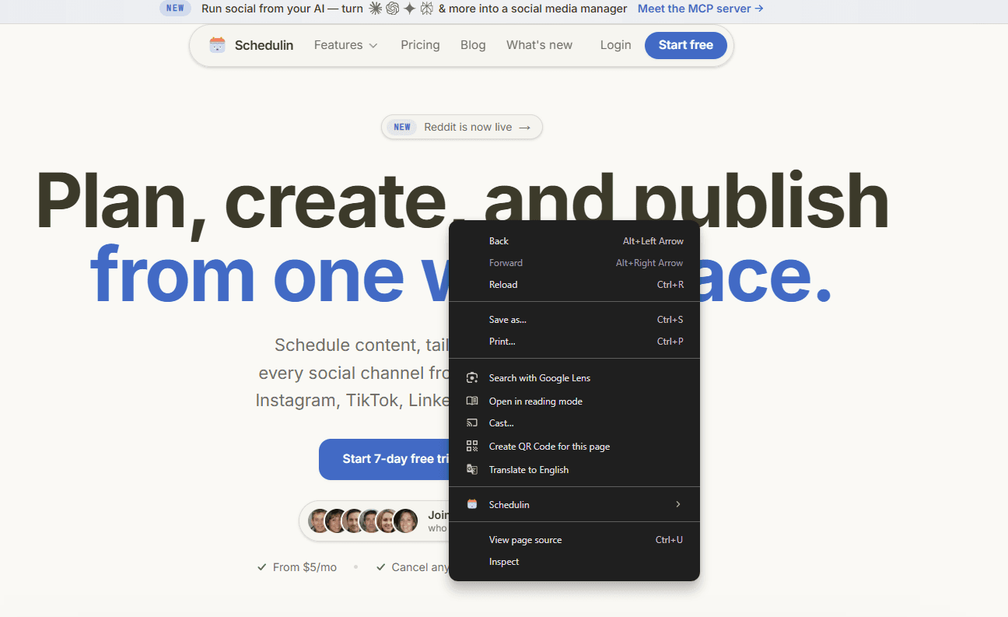Click the Schedulin calendar logo icon

(217, 45)
